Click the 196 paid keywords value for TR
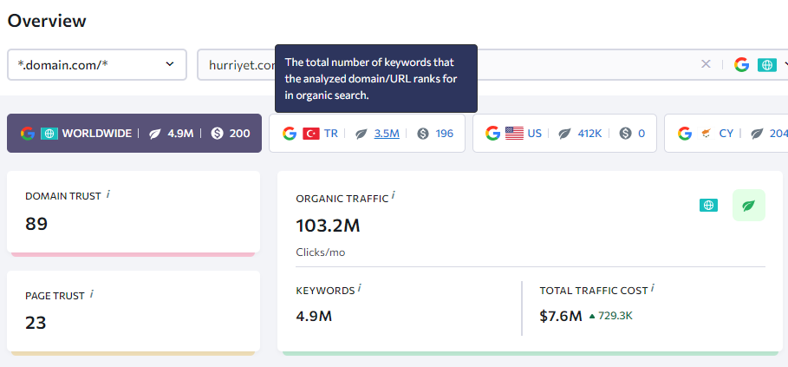 [x=444, y=134]
